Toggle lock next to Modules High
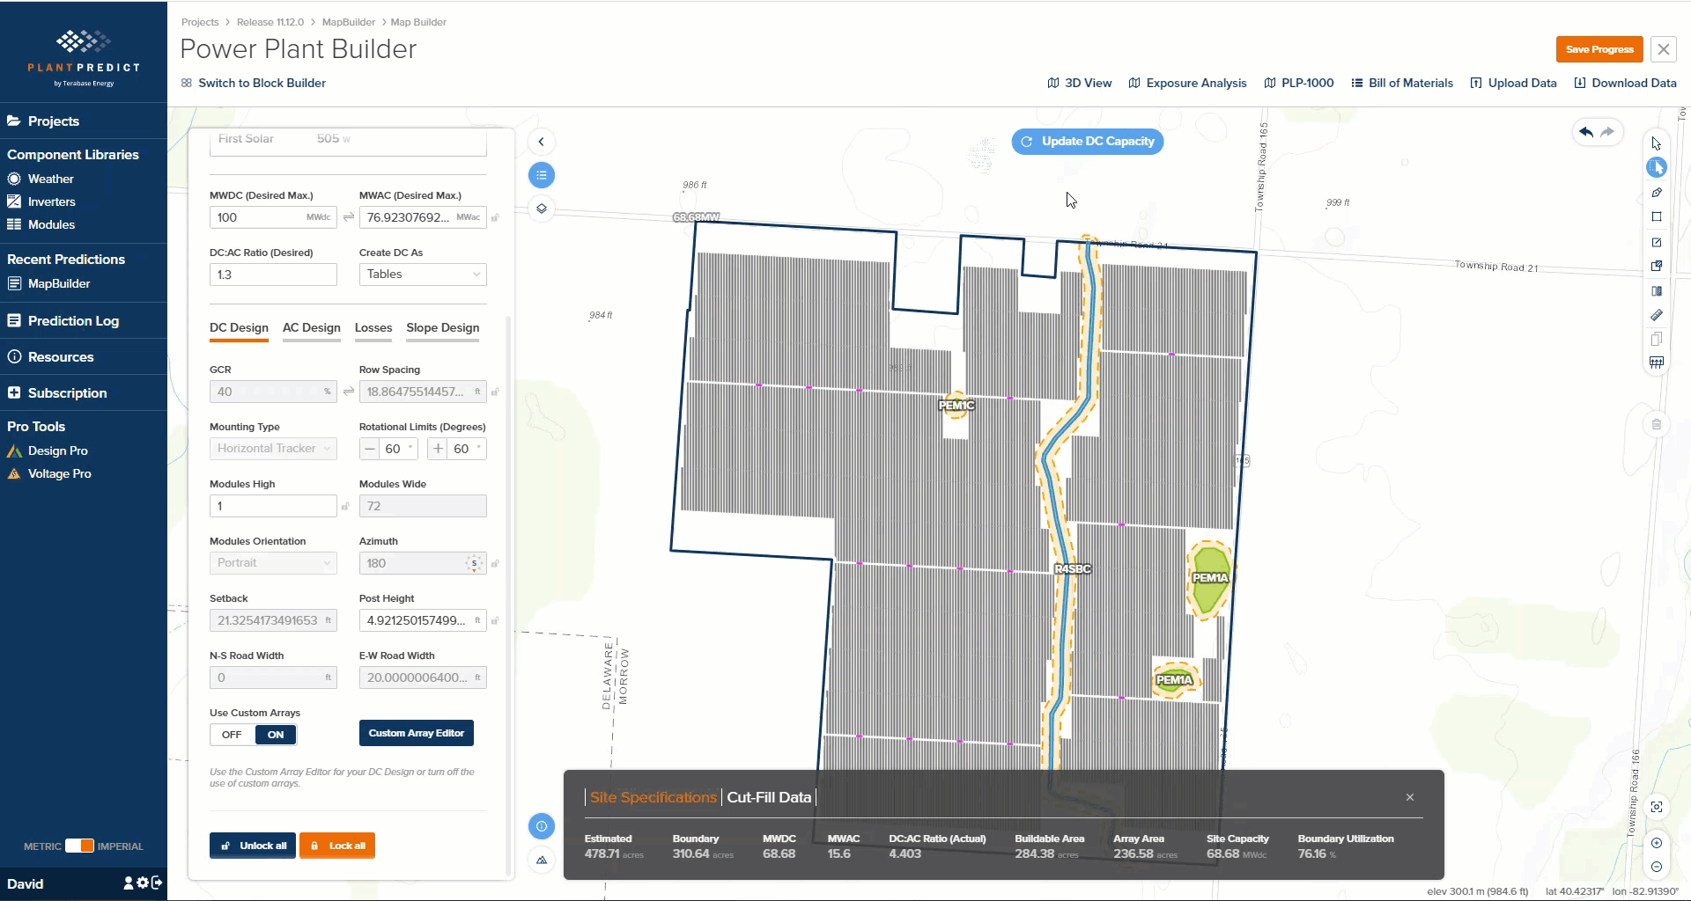The image size is (1691, 901). (x=345, y=506)
